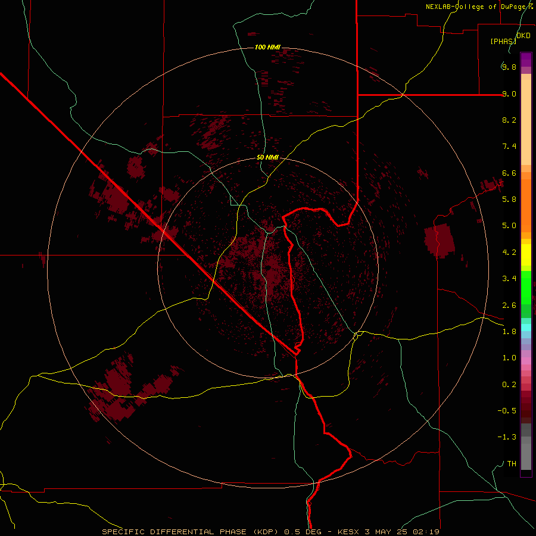
Task: Click the 7.4 scale value label
Action: point(509,147)
